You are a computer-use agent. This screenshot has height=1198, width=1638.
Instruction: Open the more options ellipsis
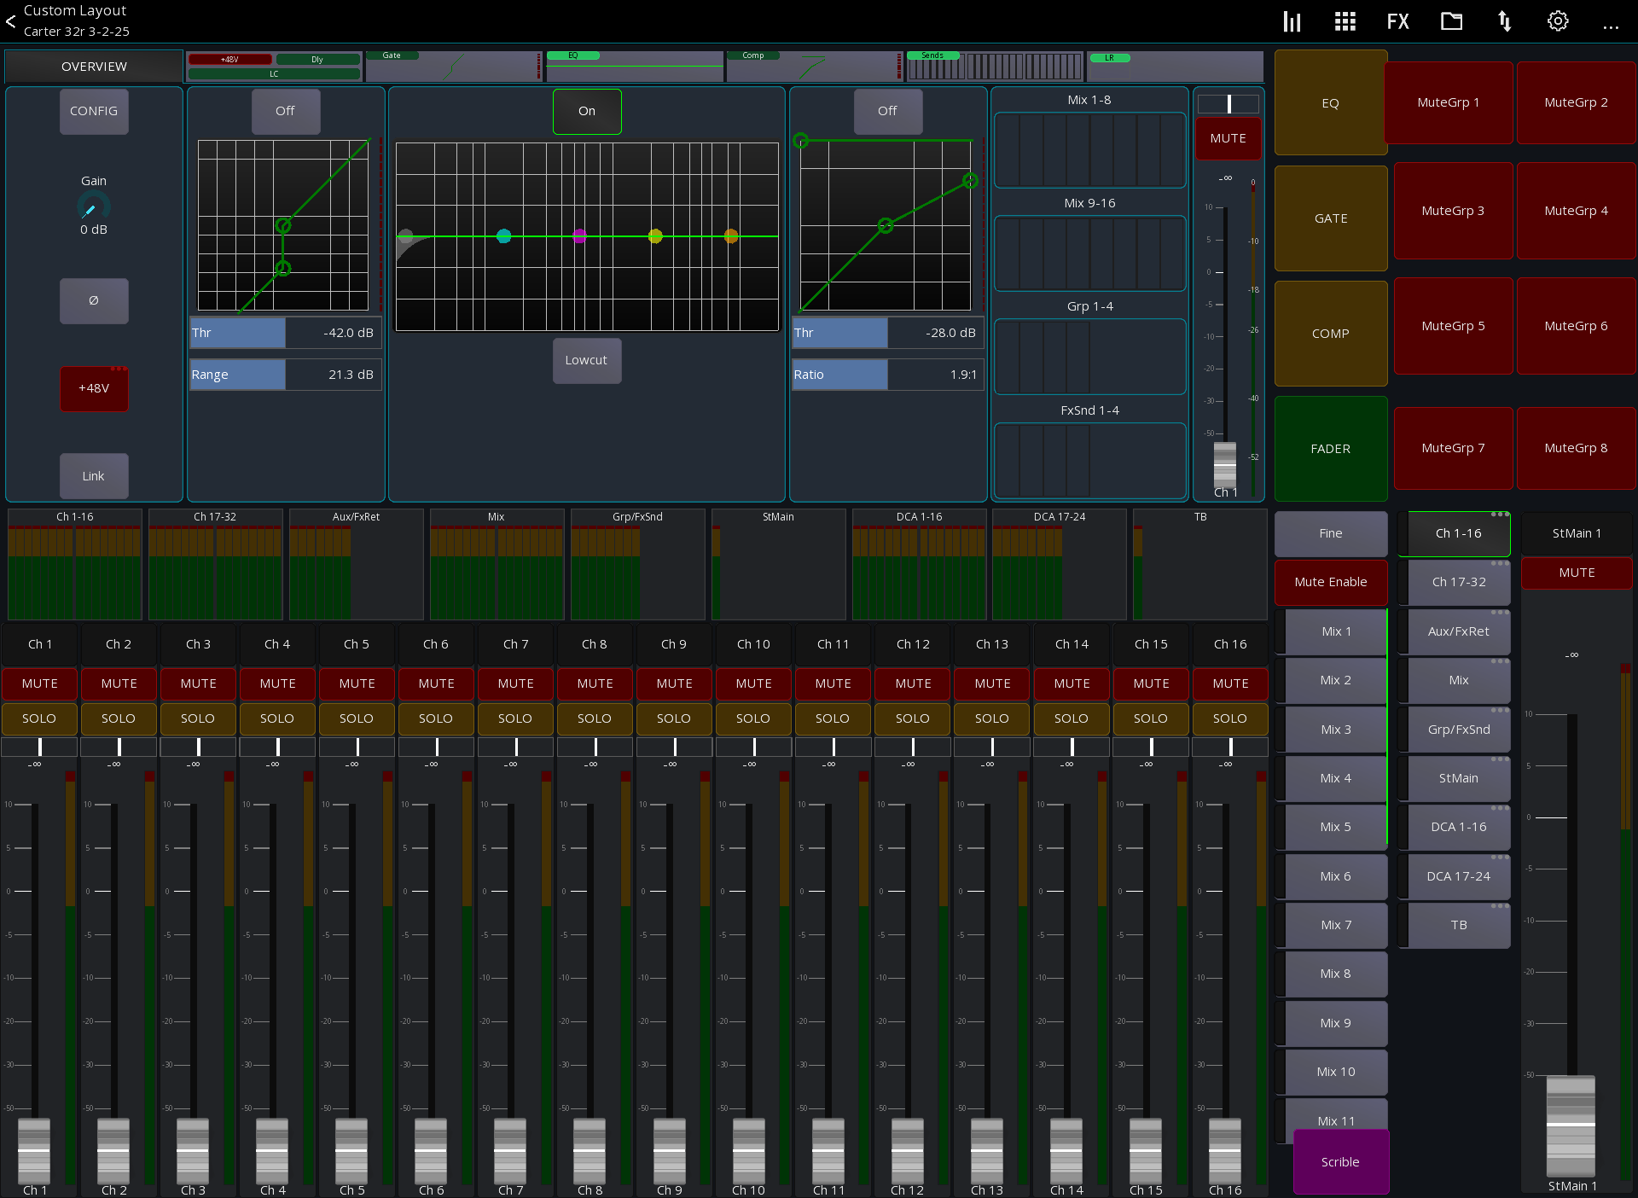(1611, 27)
